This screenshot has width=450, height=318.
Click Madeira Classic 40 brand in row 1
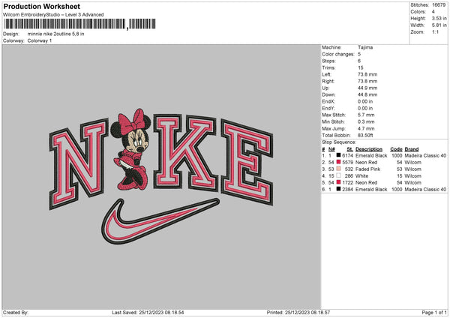(425, 155)
